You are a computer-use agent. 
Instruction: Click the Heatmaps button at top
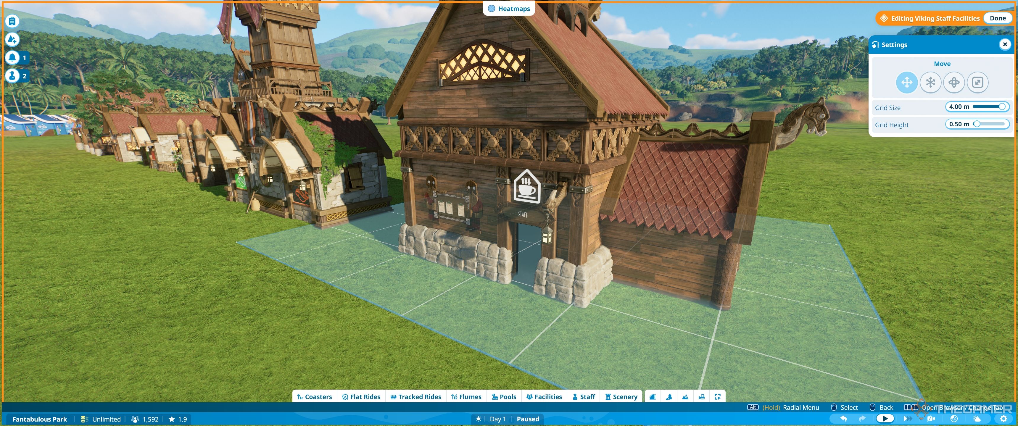(x=510, y=9)
